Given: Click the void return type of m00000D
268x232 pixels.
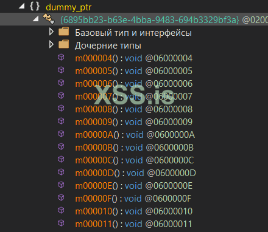Looking at the screenshot, I should (135, 173).
